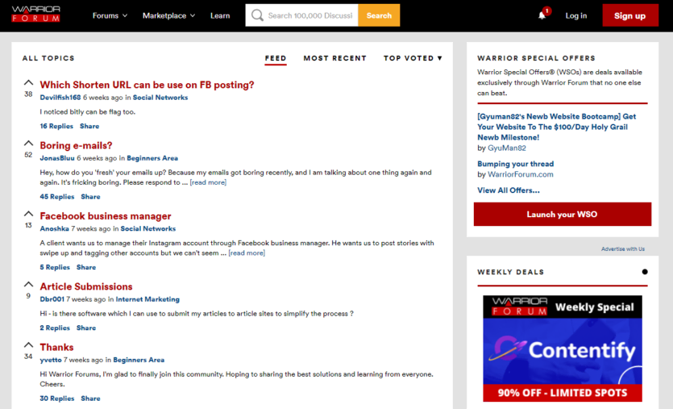The image size is (673, 409).
Task: View Devilfish168 user profile
Action: (60, 98)
